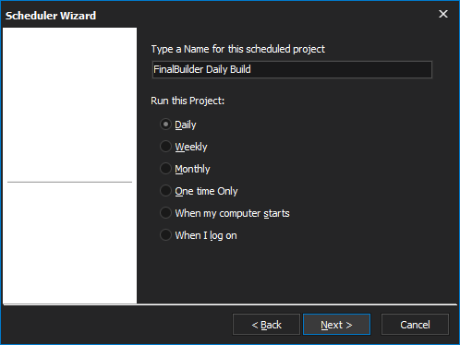The width and height of the screenshot is (460, 345).
Task: Return with the Back button
Action: pyautogui.click(x=266, y=325)
